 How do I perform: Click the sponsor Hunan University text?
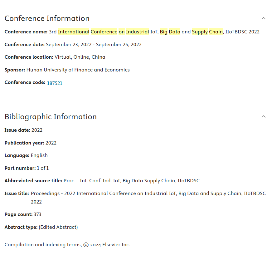tap(78, 70)
